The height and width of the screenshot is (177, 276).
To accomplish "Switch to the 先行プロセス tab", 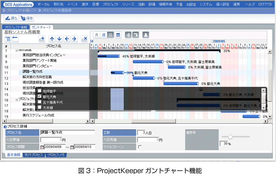I will pyautogui.click(x=34, y=155).
